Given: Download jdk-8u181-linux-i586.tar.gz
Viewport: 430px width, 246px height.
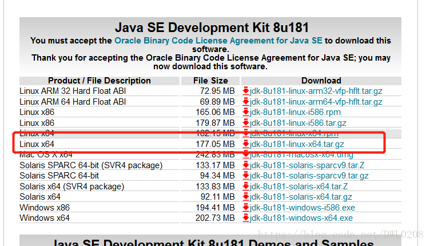Looking at the screenshot, I should [x=298, y=123].
